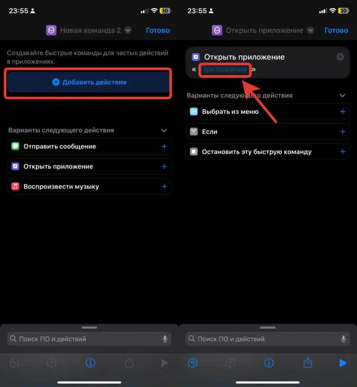Screen dimensions: 357x387
Task: Tap green Messages icon for Отправить сообщение
Action: (x=15, y=146)
